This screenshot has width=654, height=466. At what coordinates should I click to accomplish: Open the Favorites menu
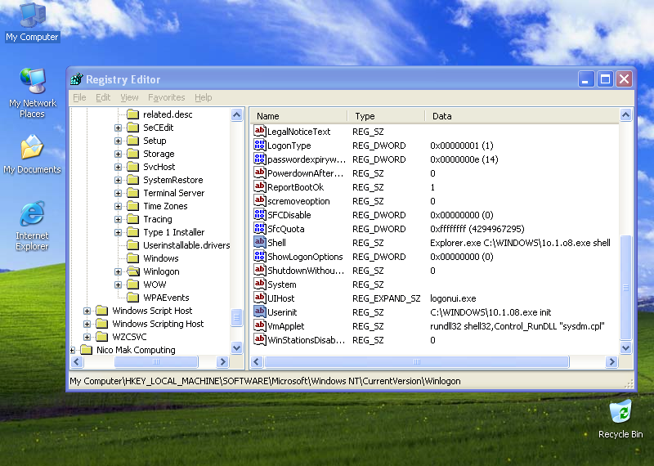point(167,97)
